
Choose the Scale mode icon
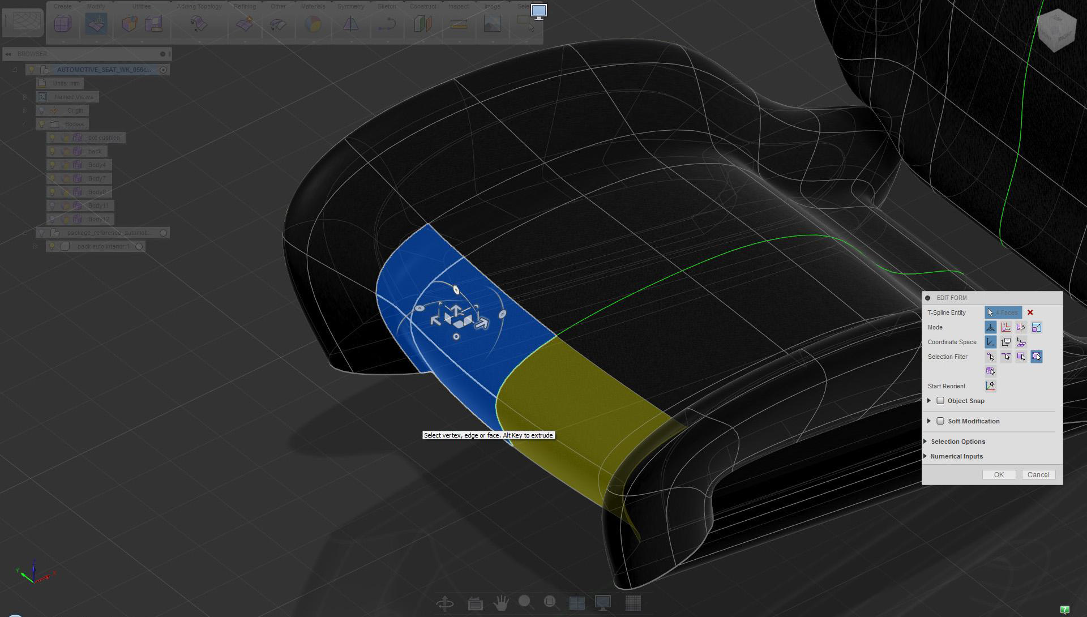tap(1036, 327)
